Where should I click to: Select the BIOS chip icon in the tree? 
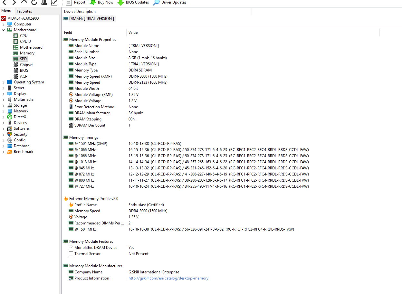coord(16,71)
